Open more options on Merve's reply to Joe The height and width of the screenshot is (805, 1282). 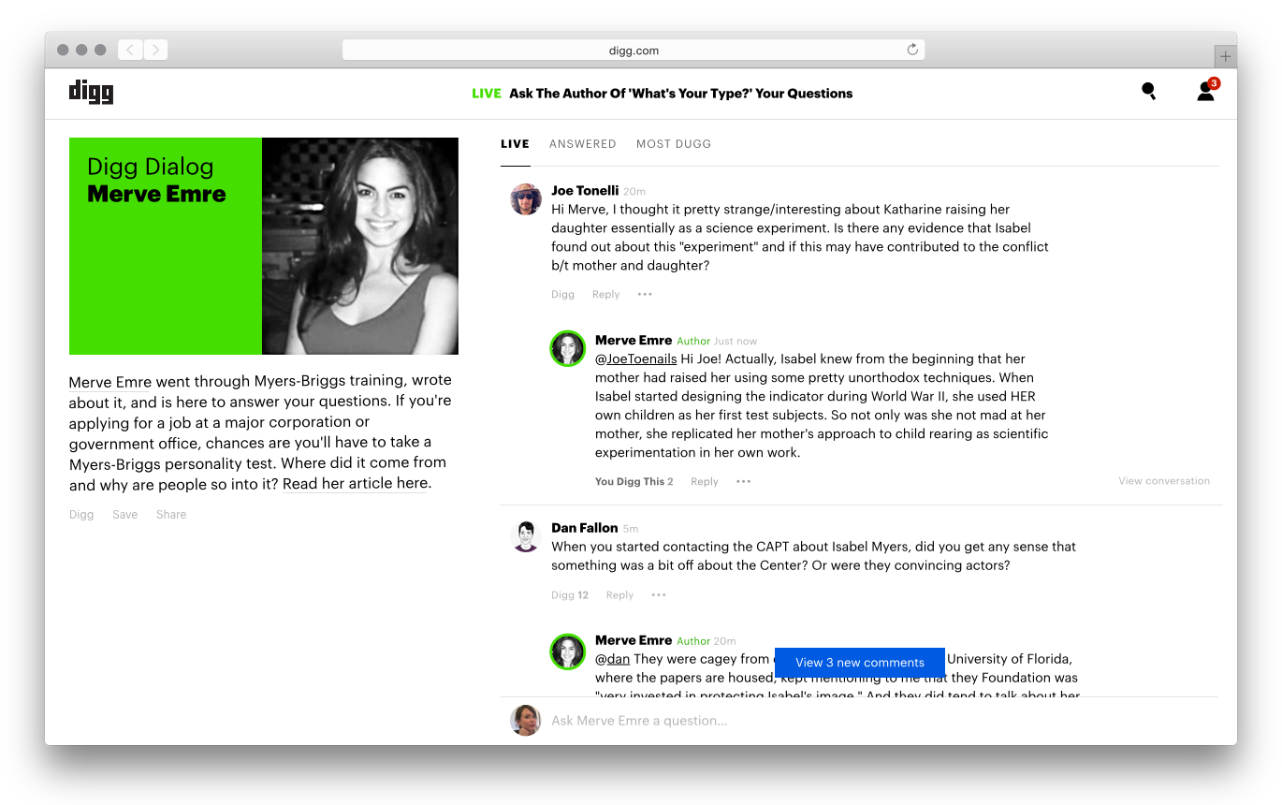point(743,481)
